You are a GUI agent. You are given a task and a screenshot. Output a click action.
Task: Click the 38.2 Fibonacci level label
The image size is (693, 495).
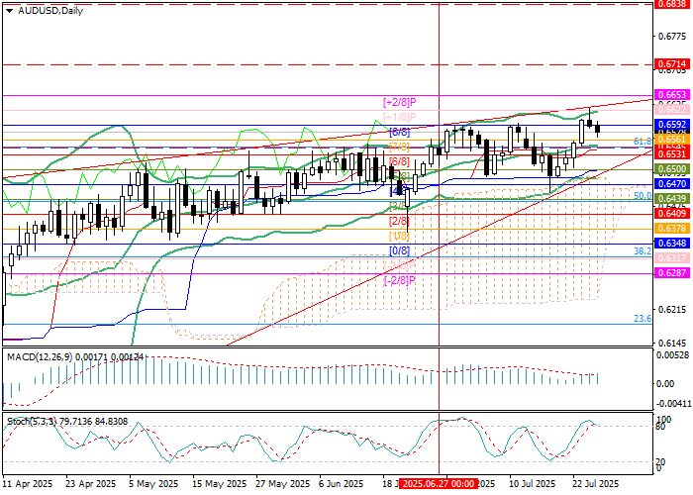pyautogui.click(x=643, y=250)
